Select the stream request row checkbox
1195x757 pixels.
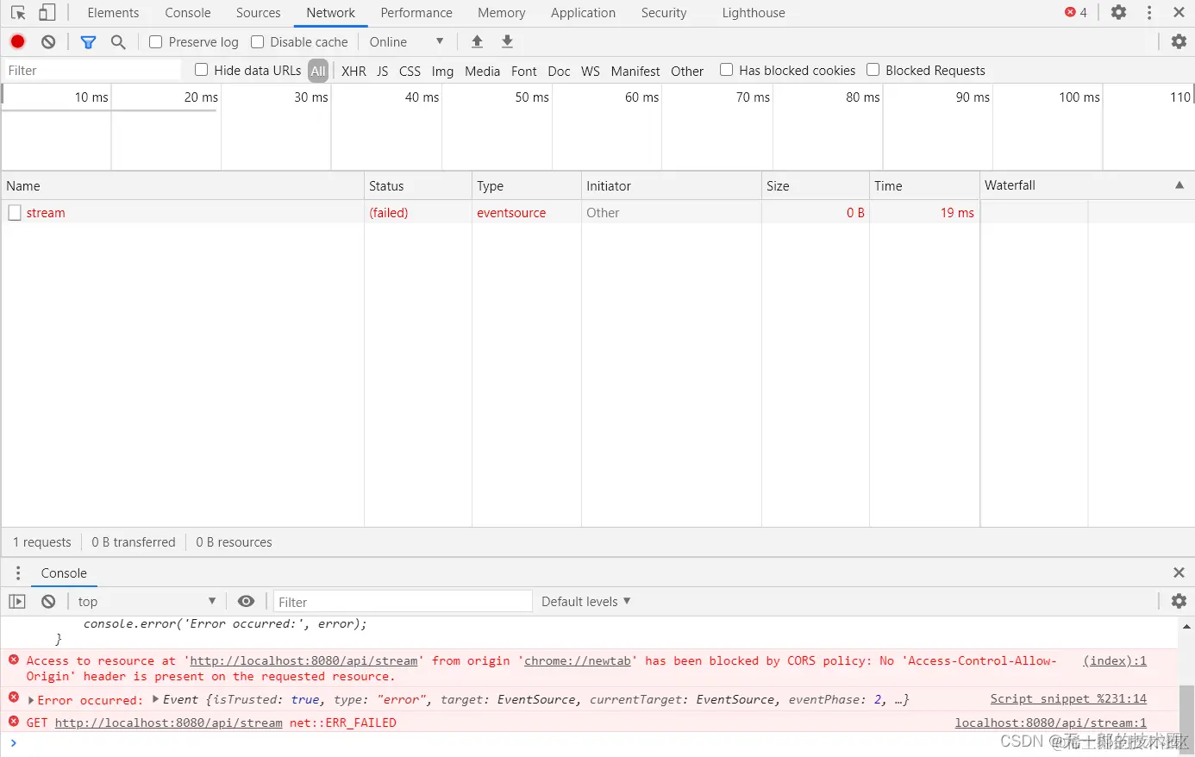click(15, 213)
